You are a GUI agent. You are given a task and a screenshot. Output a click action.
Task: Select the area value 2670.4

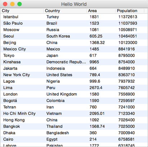(96, 88)
